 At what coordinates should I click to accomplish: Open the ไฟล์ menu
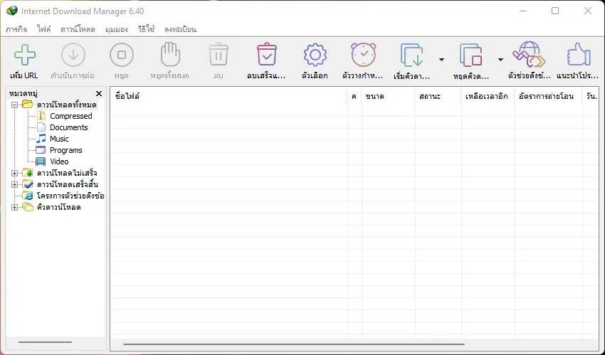coord(44,29)
